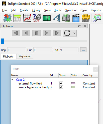Collapse the Case 2 tree node

(x=12, y=79)
